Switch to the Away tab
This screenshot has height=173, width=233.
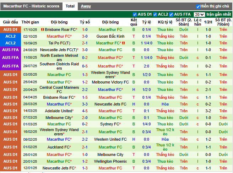point(86,6)
